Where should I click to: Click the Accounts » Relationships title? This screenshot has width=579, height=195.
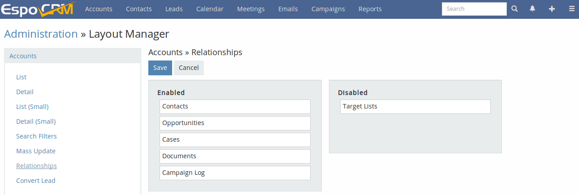(x=195, y=52)
